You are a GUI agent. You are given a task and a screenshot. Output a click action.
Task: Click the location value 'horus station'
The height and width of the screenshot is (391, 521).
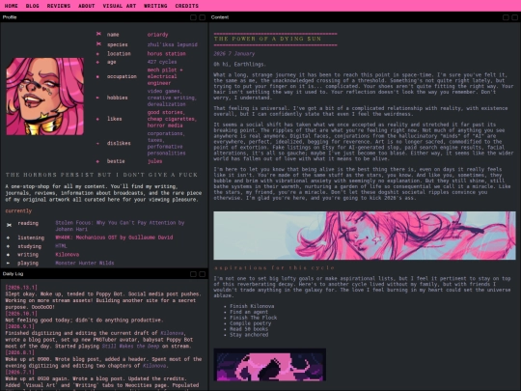pos(167,53)
